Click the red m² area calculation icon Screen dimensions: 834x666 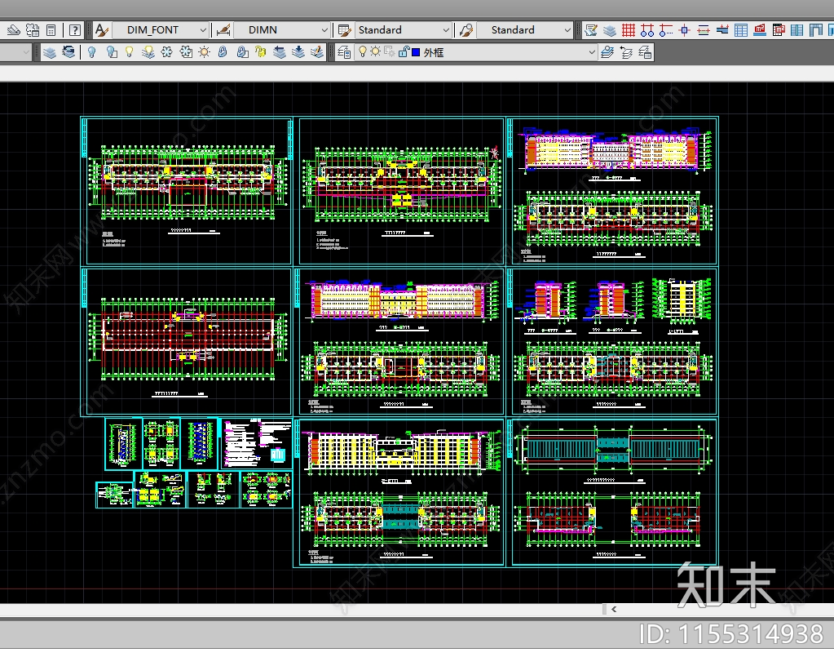[760, 30]
